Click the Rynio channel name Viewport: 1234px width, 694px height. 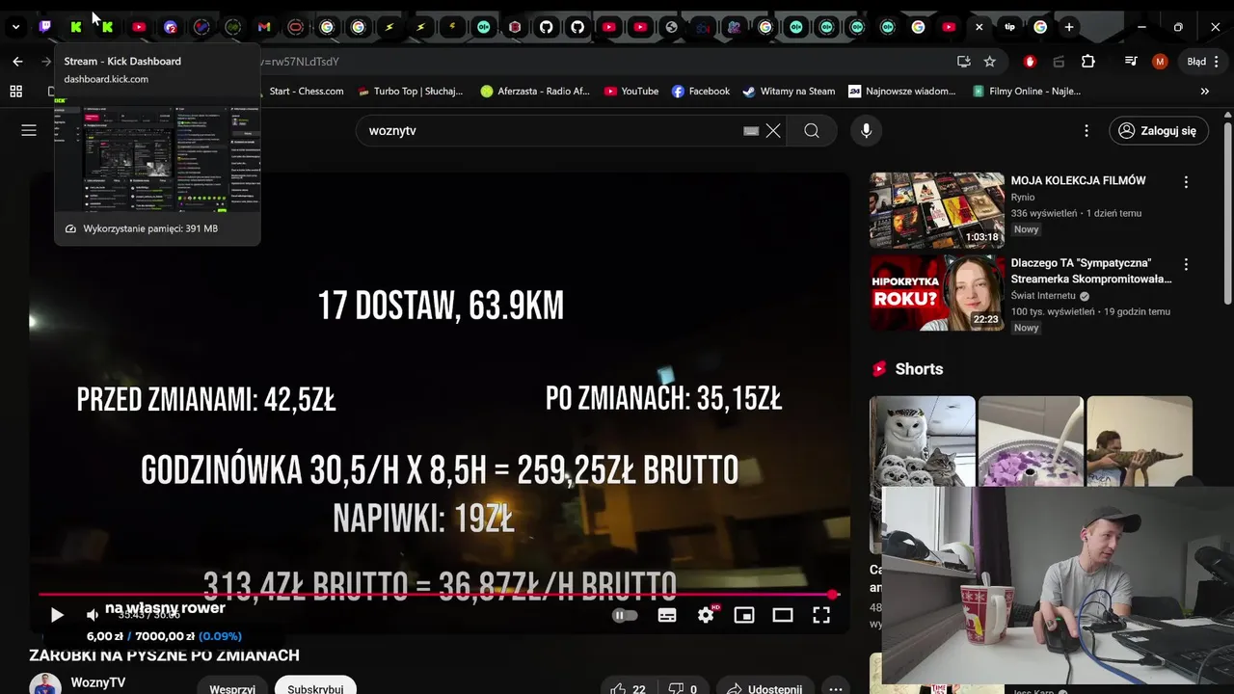coord(1023,197)
